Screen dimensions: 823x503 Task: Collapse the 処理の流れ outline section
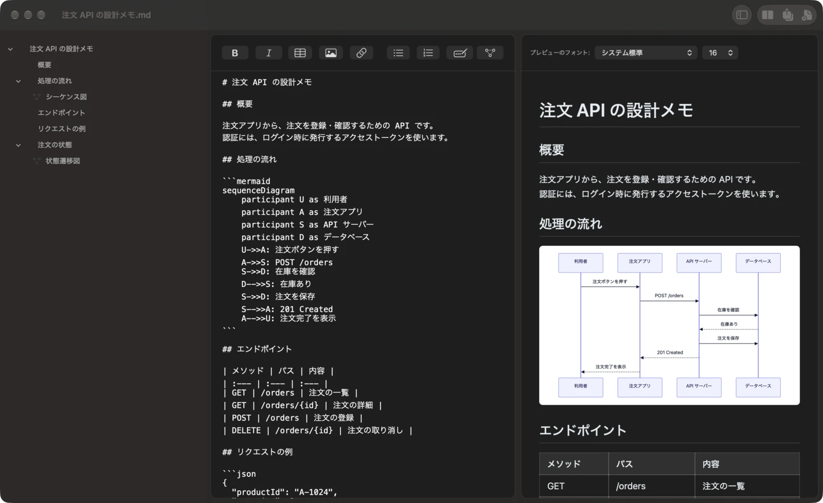pos(19,81)
